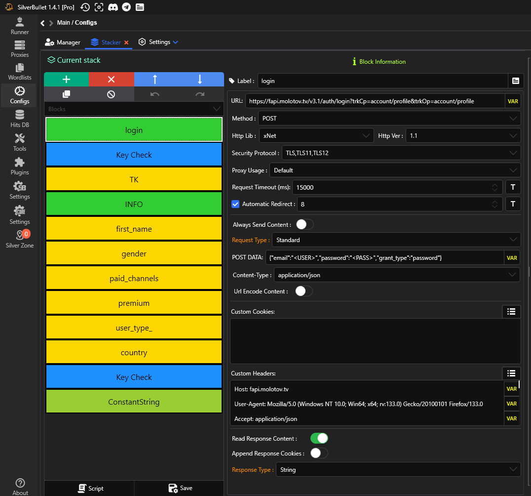Click the Request Timeout stepper arrows

(x=494, y=188)
